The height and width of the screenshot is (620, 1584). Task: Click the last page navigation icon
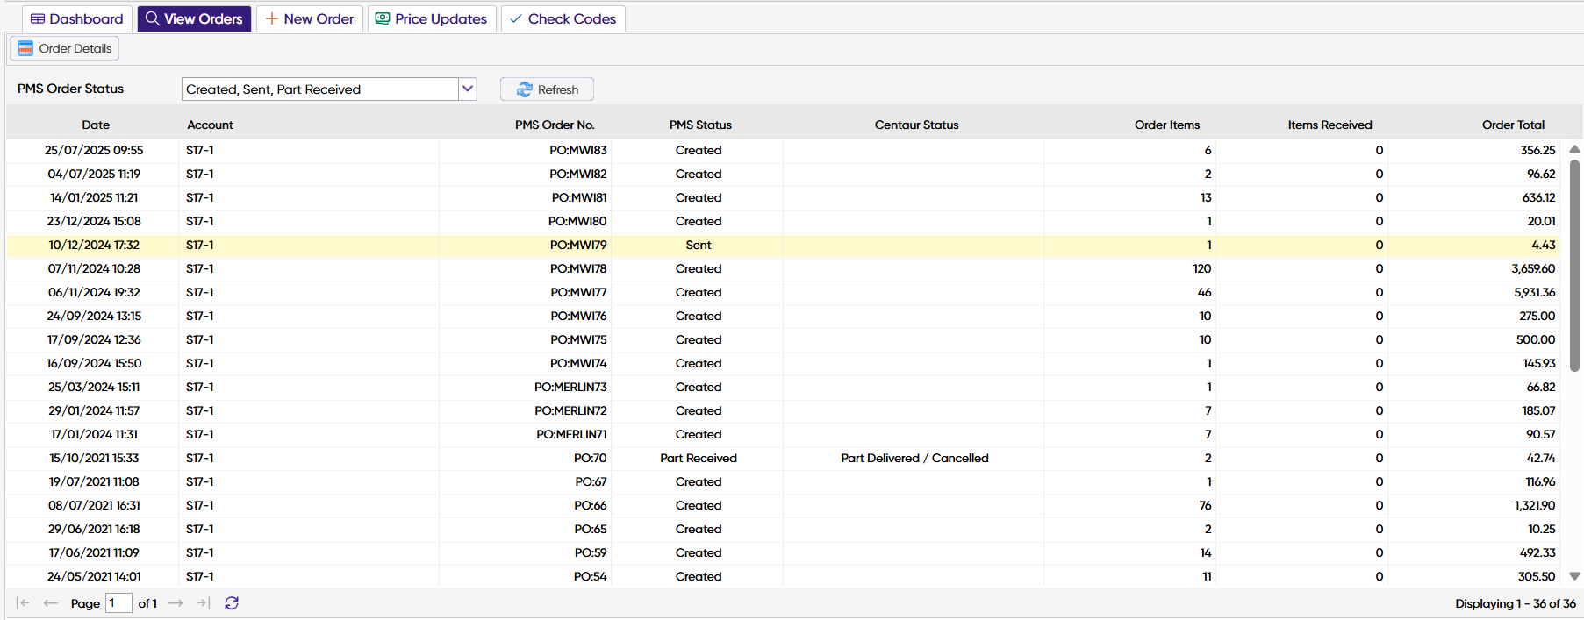[x=204, y=603]
